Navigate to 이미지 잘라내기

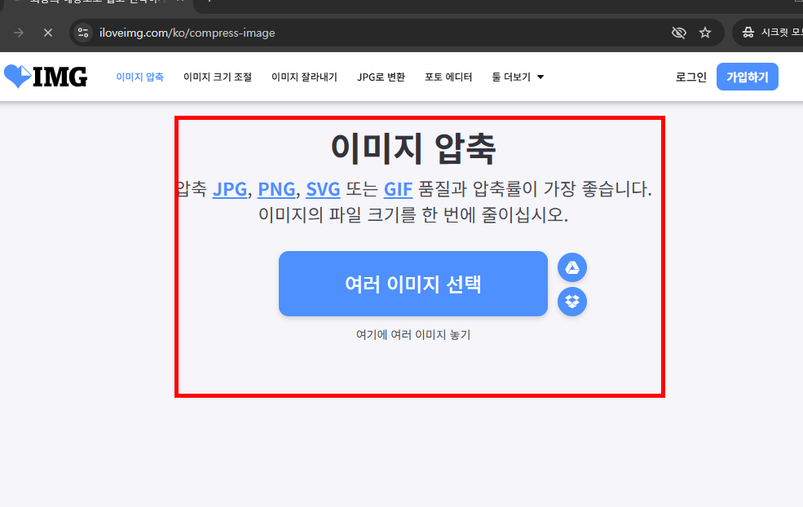point(304,77)
